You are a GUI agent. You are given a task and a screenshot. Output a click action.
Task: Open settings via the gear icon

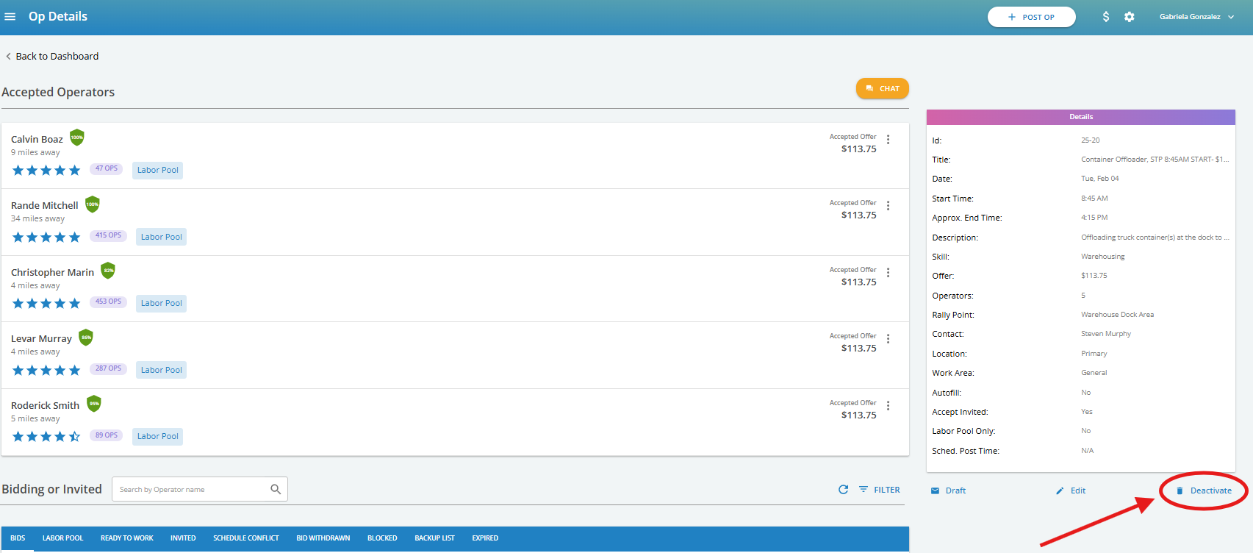point(1130,16)
